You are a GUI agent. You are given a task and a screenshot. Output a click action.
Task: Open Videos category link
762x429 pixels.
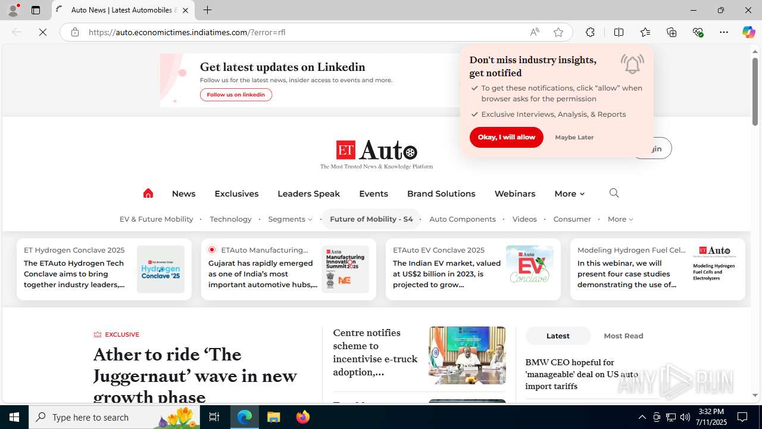click(x=524, y=219)
